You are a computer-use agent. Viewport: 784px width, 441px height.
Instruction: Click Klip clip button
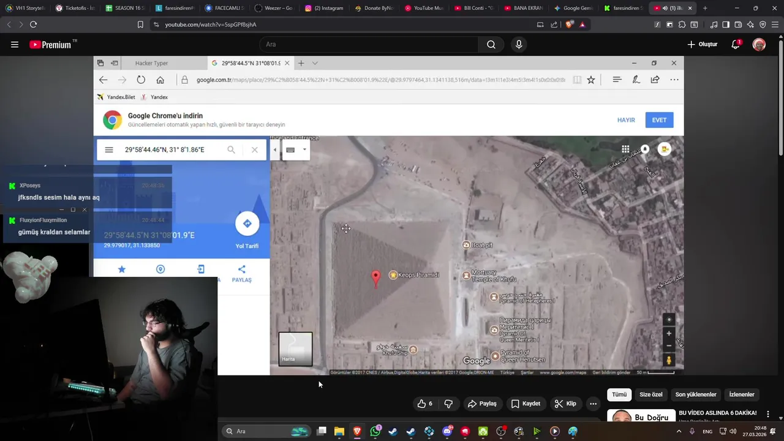click(565, 404)
